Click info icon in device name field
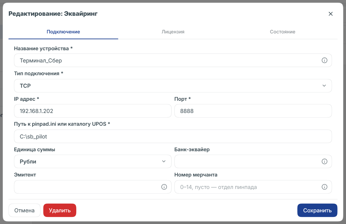Image resolution: width=346 pixels, height=224 pixels. pyautogui.click(x=324, y=60)
